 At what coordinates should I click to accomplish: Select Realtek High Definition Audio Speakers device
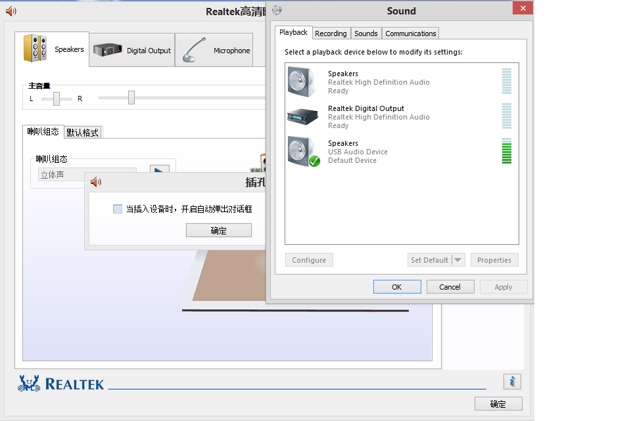pos(402,82)
